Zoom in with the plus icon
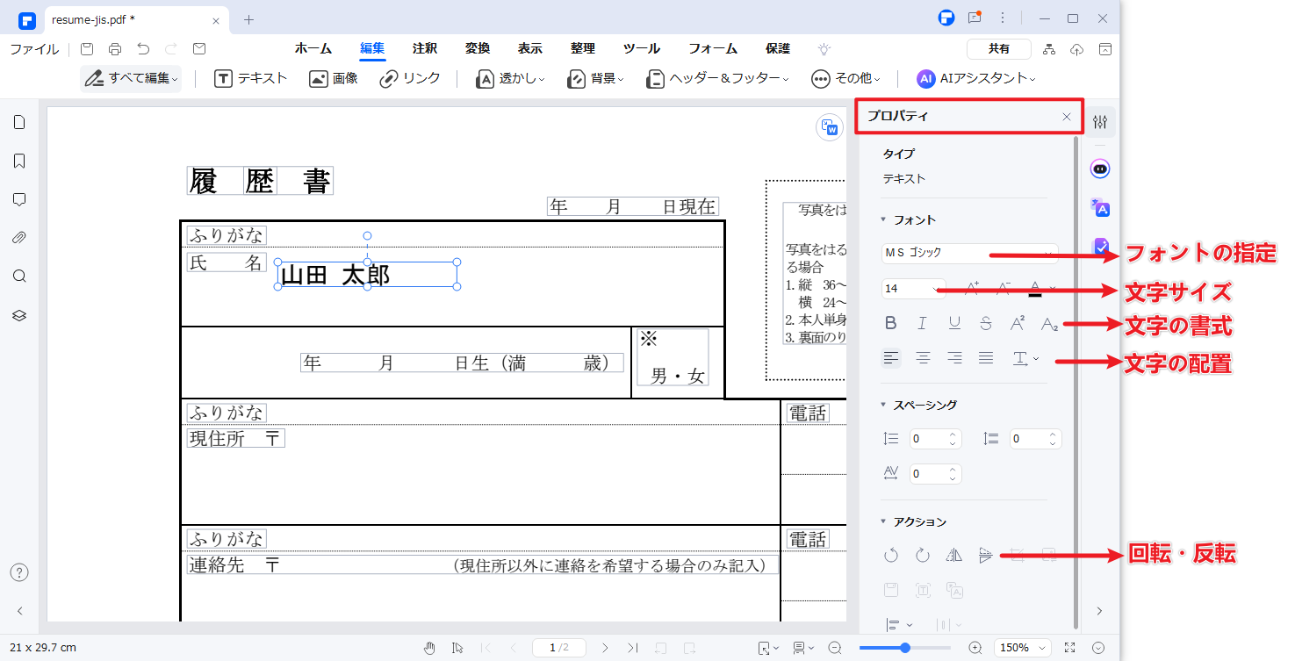The image size is (1295, 661). point(975,648)
